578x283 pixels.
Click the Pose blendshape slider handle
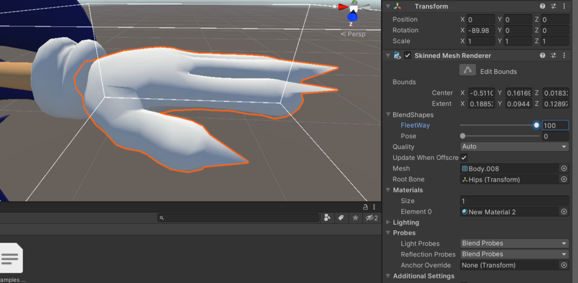click(x=462, y=136)
